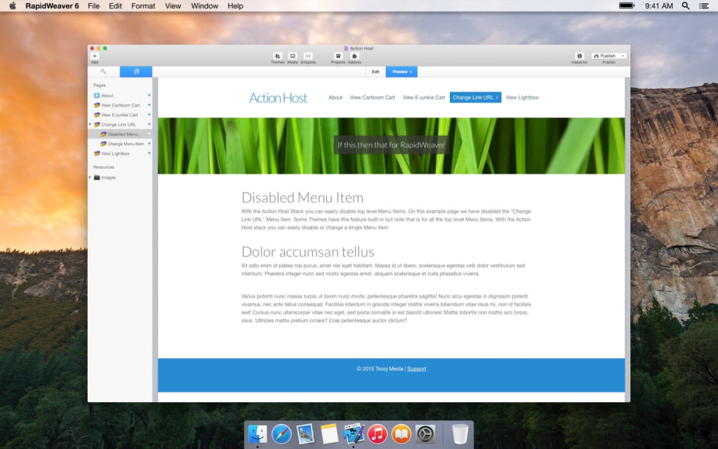This screenshot has width=718, height=449.
Task: Open Notes from the Dock
Action: [329, 434]
